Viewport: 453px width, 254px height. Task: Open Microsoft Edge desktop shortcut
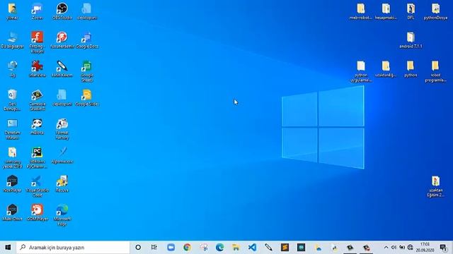click(x=62, y=214)
